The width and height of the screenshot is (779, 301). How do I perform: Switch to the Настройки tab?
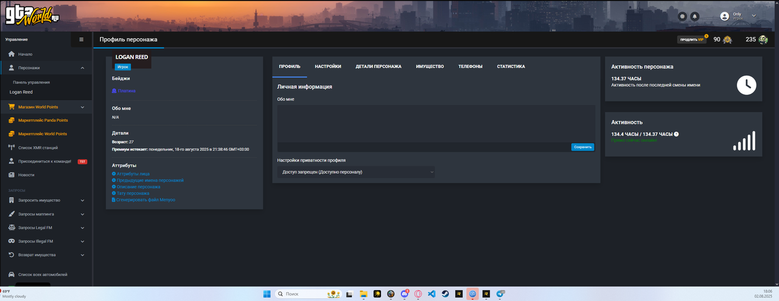[328, 66]
